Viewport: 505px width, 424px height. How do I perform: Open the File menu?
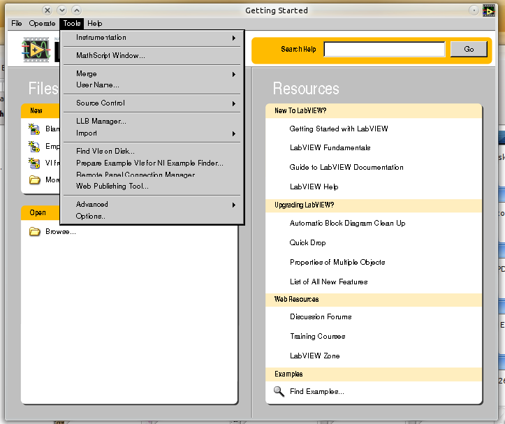tap(17, 23)
